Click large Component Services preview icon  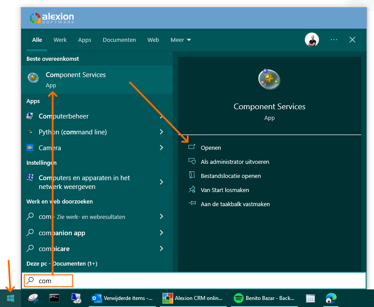269,79
